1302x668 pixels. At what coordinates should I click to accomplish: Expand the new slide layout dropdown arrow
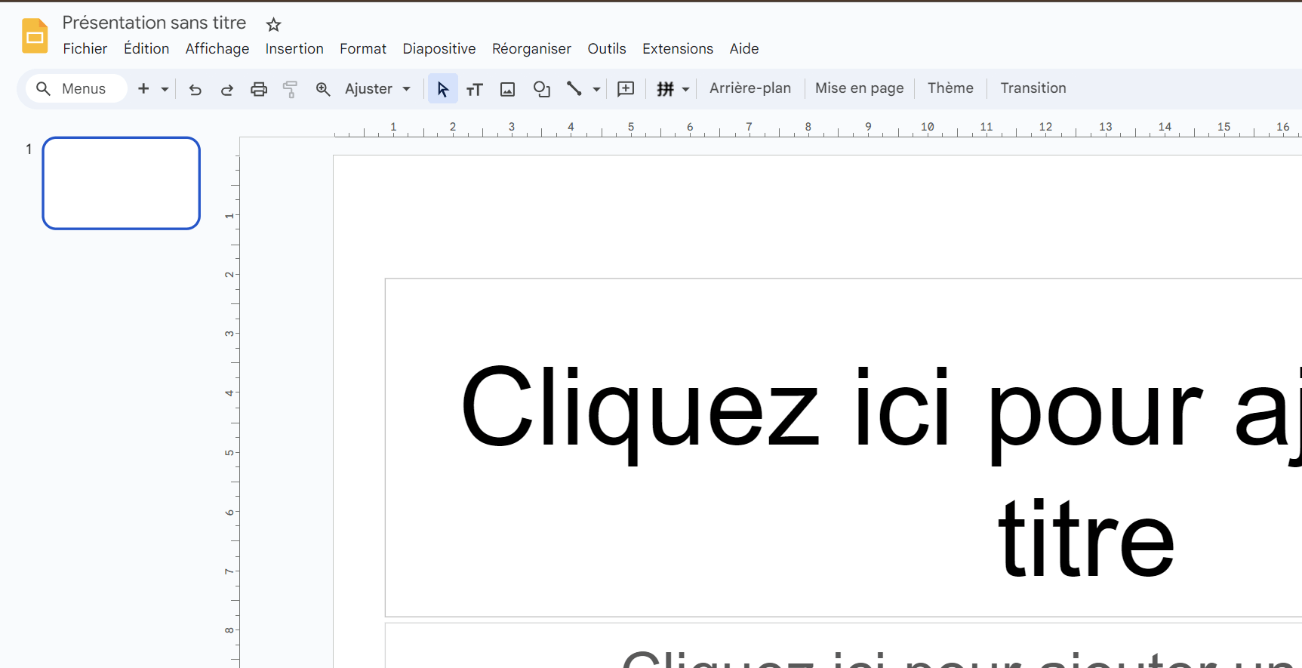point(165,89)
